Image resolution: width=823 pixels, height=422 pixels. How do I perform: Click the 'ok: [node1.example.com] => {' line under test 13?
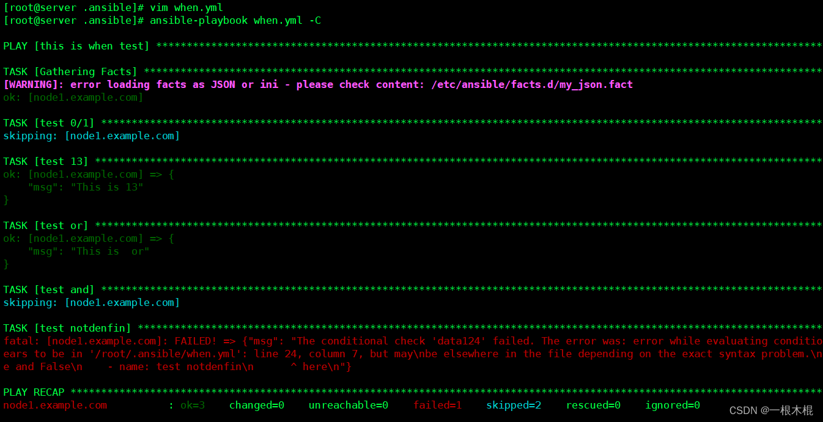click(x=89, y=174)
